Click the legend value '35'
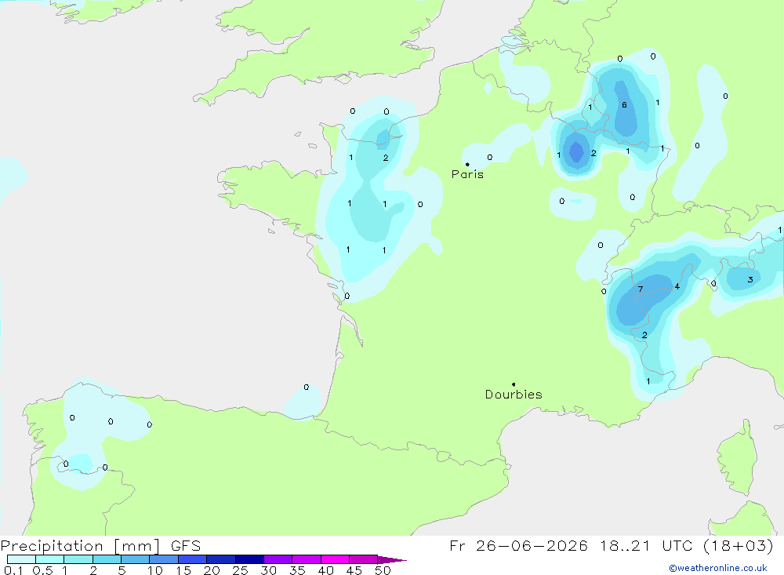Viewport: 784px width, 575px height. point(297,570)
